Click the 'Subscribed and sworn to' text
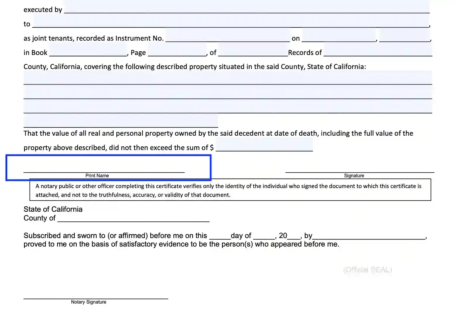 coord(64,236)
